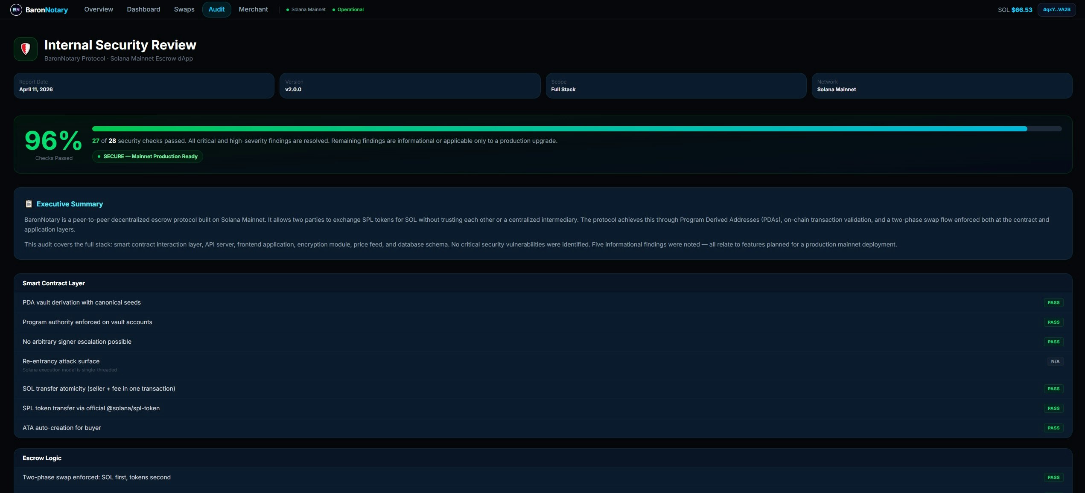The image size is (1085, 493).
Task: Select 'Re-entrancy attack surface' row
Action: tap(543, 365)
